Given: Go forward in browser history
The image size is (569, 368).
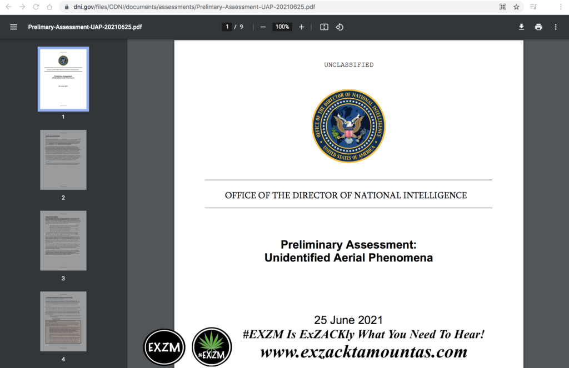Looking at the screenshot, I should click(x=22, y=7).
